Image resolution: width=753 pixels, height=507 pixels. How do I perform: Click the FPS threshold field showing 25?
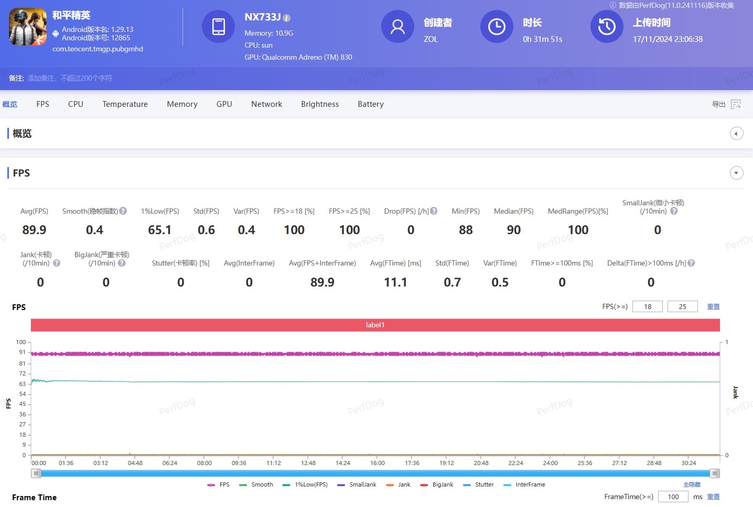682,306
